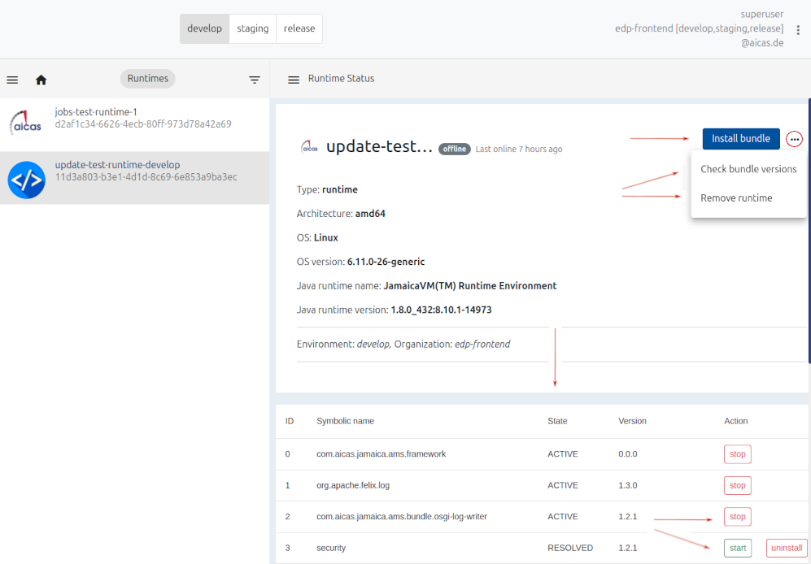Start the security bundle
Image resolution: width=811 pixels, height=564 pixels.
pos(737,548)
